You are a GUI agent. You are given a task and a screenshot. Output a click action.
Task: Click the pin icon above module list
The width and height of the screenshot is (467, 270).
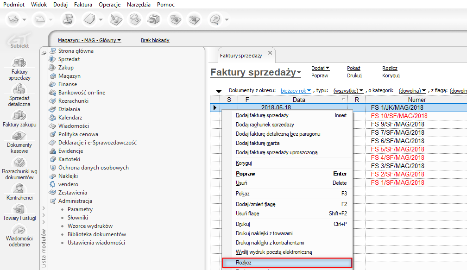coord(44,53)
